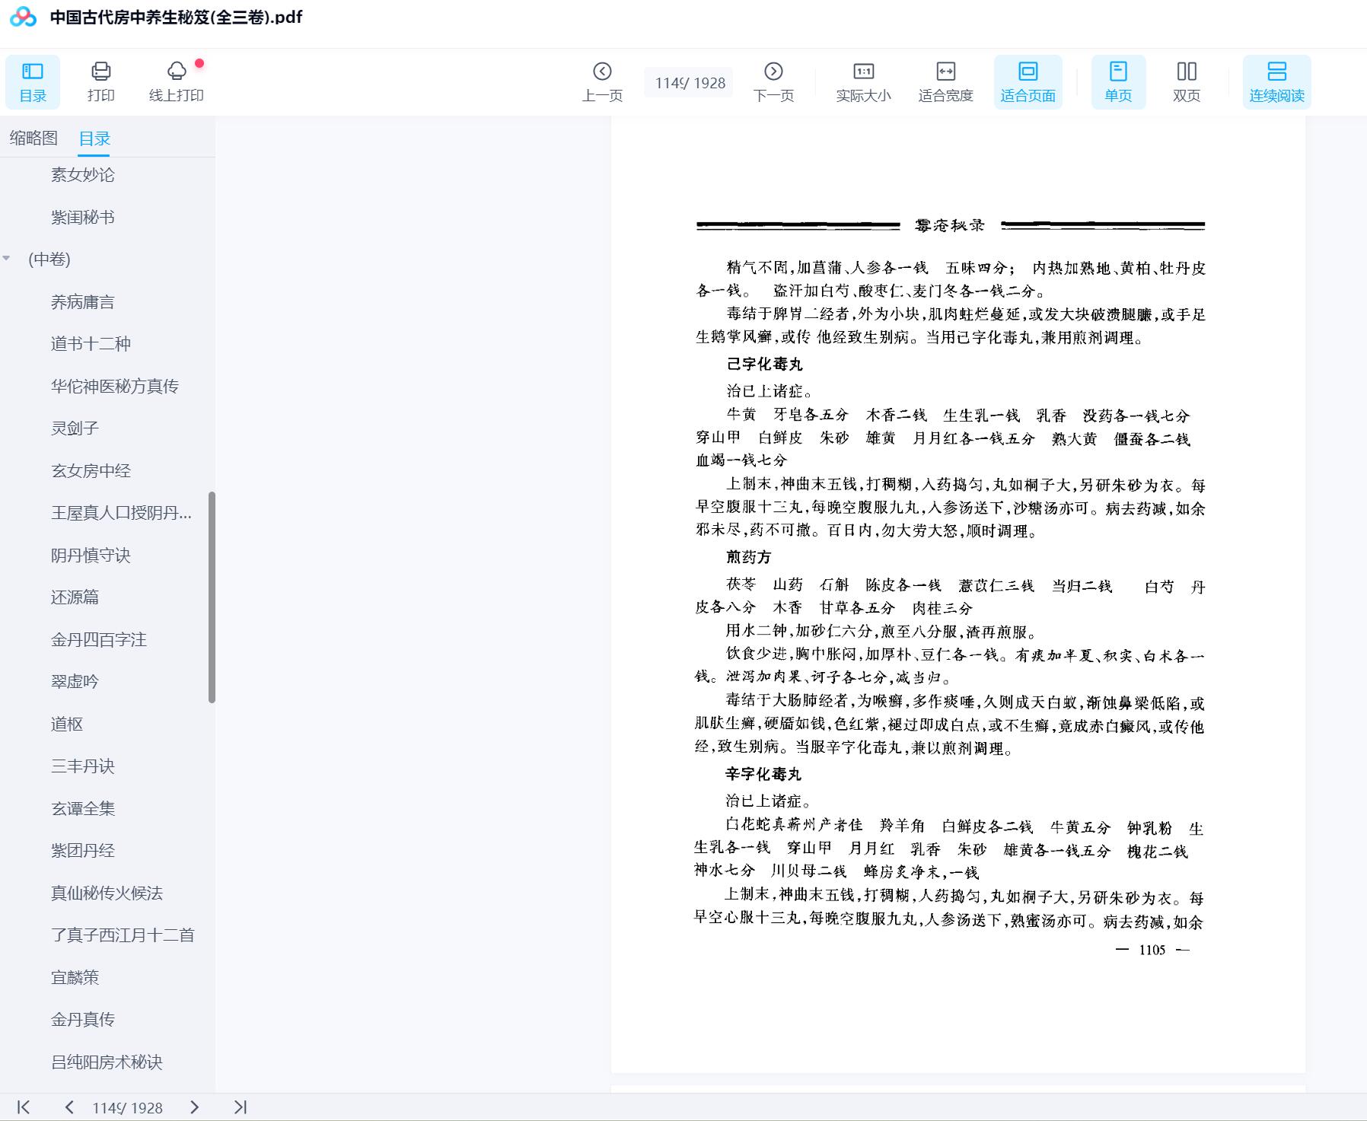
Task: Select the 适合宽度 fit-width icon
Action: 946,81
